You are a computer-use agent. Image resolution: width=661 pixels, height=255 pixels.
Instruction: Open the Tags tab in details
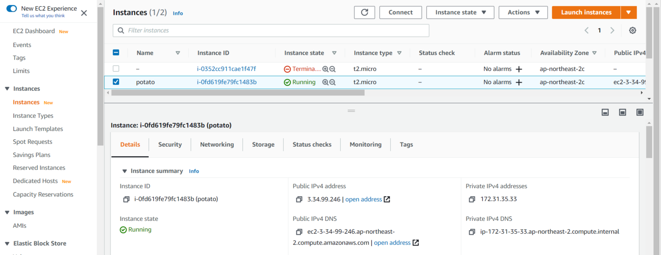(406, 145)
